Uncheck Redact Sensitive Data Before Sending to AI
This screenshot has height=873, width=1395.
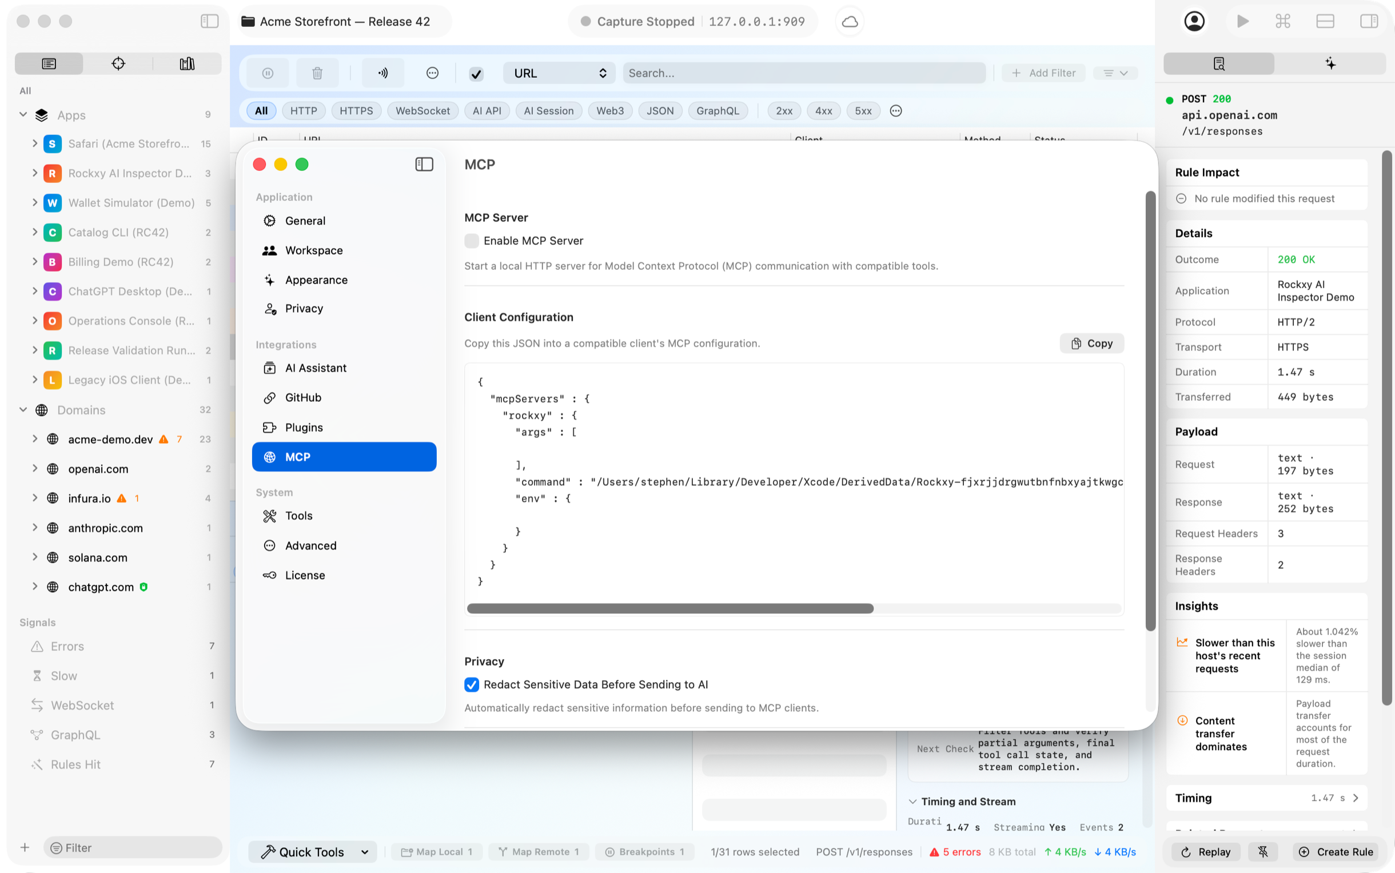[471, 685]
